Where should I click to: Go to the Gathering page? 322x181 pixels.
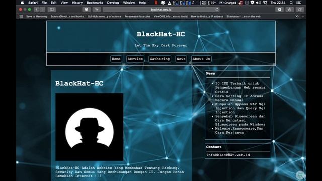tap(160, 59)
